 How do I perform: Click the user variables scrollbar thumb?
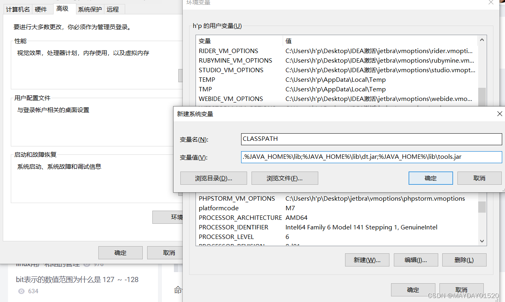click(482, 97)
